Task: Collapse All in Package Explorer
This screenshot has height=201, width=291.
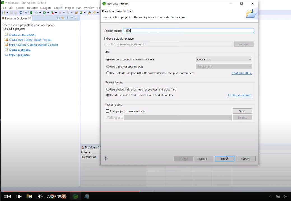Action: [58, 18]
